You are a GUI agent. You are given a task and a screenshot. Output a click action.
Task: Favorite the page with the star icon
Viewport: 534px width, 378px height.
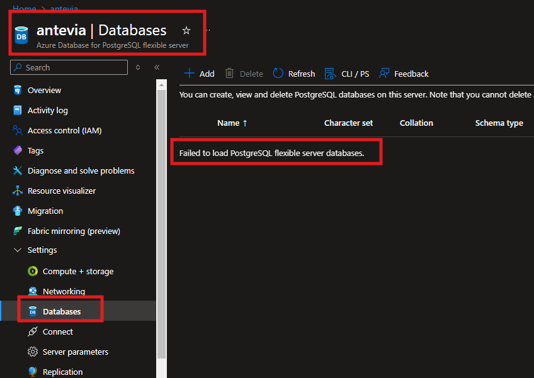click(186, 31)
